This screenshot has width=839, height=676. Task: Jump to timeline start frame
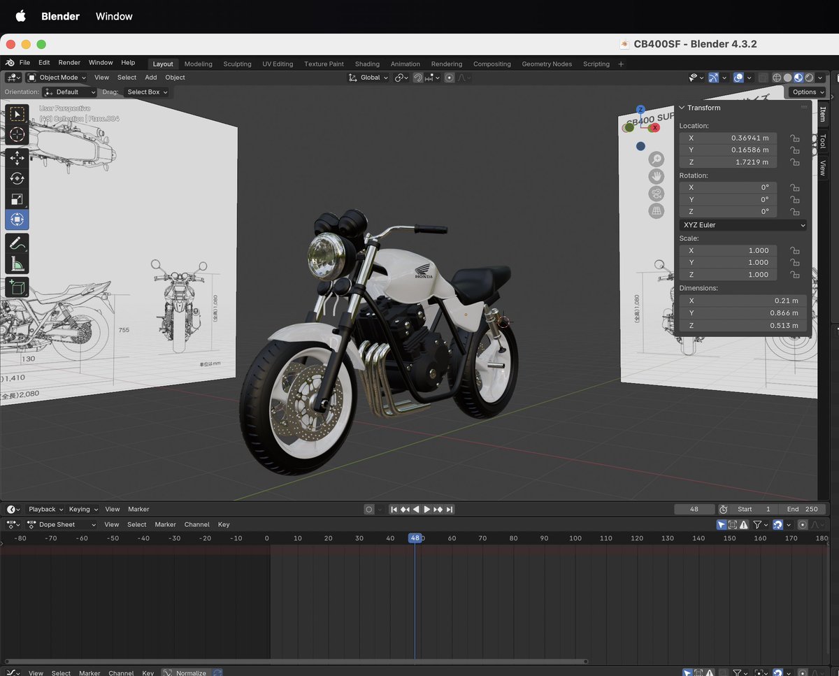394,510
